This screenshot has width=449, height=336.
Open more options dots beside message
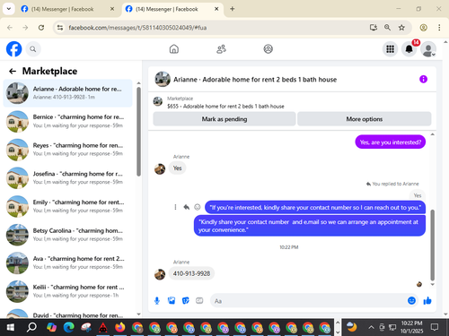click(175, 207)
